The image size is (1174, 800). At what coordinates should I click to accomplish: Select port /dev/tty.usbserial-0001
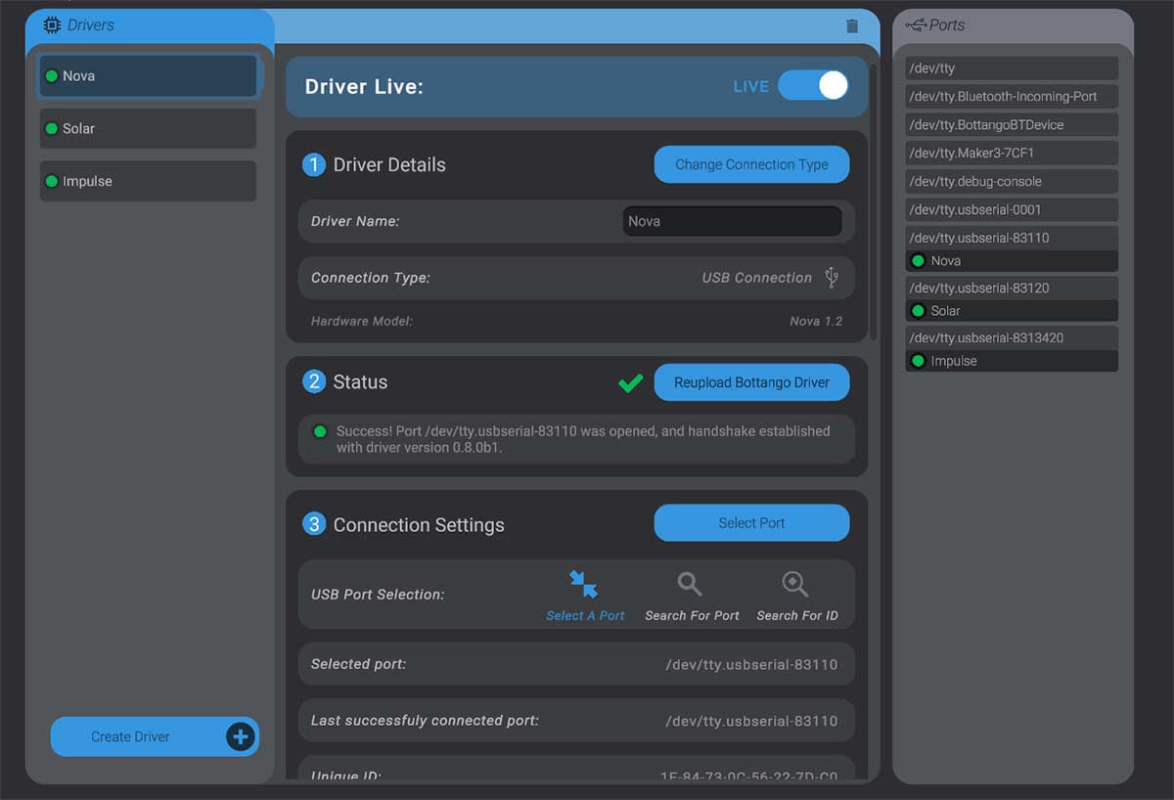click(1012, 209)
